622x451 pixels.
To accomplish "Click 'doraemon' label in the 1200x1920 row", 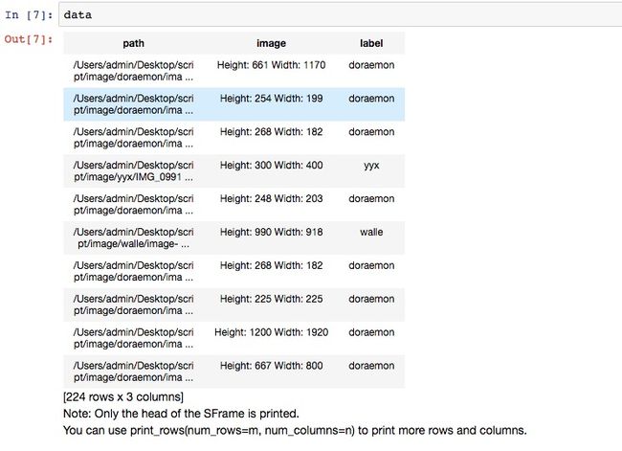I will point(371,332).
